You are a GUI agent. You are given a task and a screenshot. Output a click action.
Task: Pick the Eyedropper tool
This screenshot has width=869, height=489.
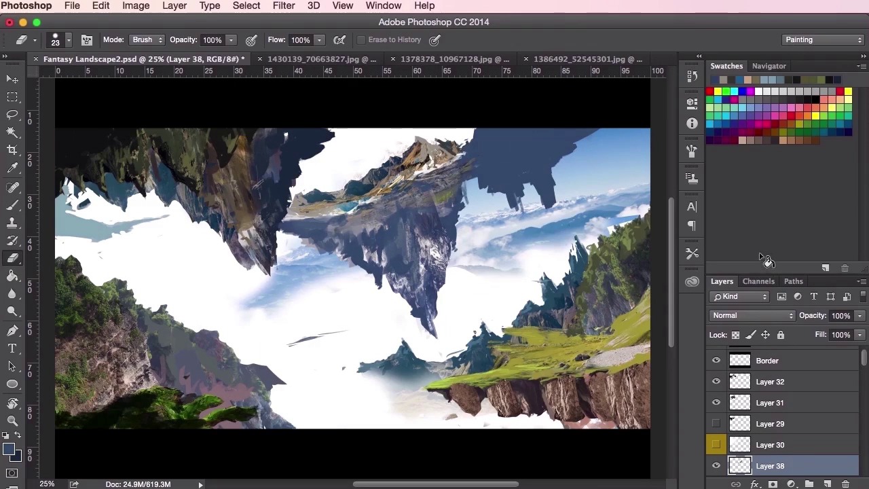coord(12,168)
